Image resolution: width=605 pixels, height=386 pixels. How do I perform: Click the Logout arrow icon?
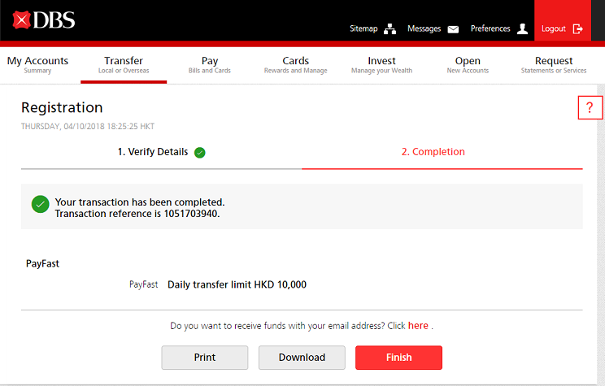(x=578, y=29)
